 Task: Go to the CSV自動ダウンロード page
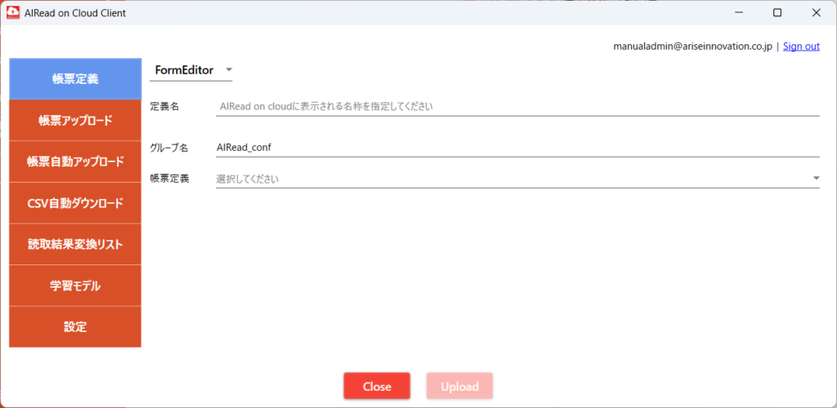[75, 203]
